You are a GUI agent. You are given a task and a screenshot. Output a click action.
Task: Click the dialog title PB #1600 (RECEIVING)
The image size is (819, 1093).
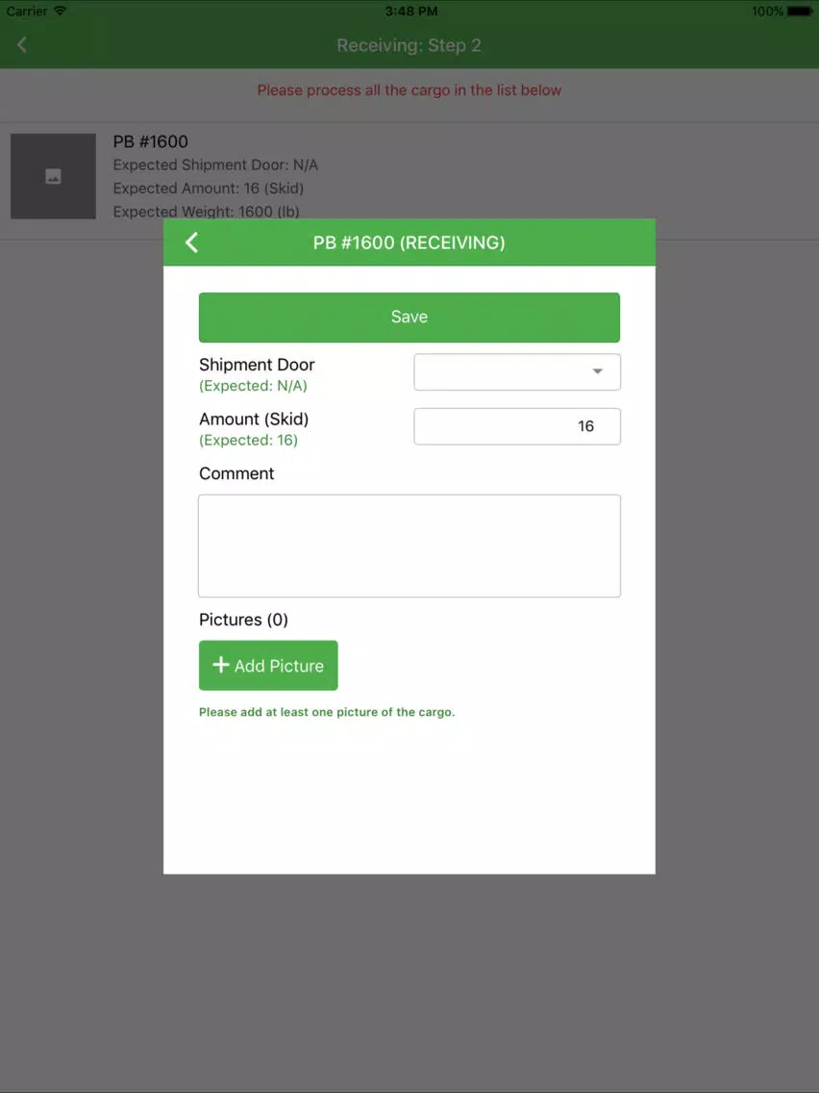[409, 242]
